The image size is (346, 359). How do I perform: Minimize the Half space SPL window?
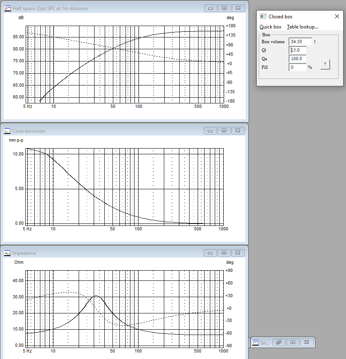[210, 8]
